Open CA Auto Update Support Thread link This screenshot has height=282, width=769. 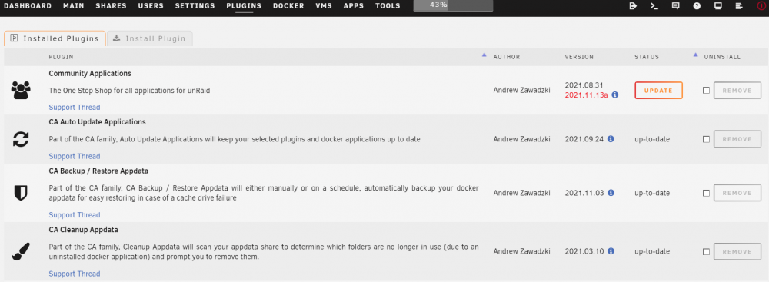[75, 157]
